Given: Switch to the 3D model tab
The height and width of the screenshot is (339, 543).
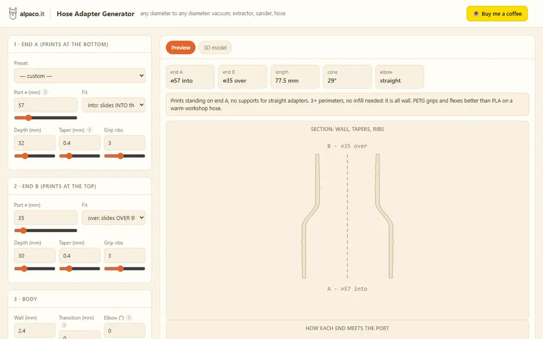Looking at the screenshot, I should pos(215,47).
